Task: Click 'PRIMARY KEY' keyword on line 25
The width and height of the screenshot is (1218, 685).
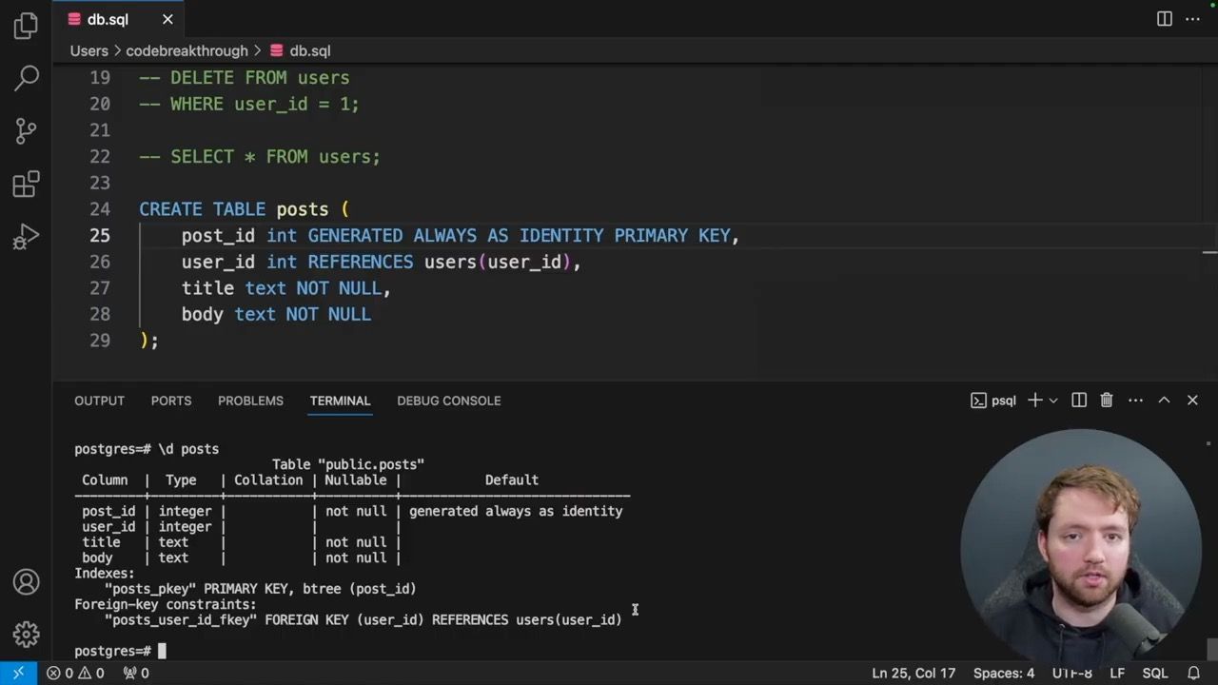Action: (672, 236)
